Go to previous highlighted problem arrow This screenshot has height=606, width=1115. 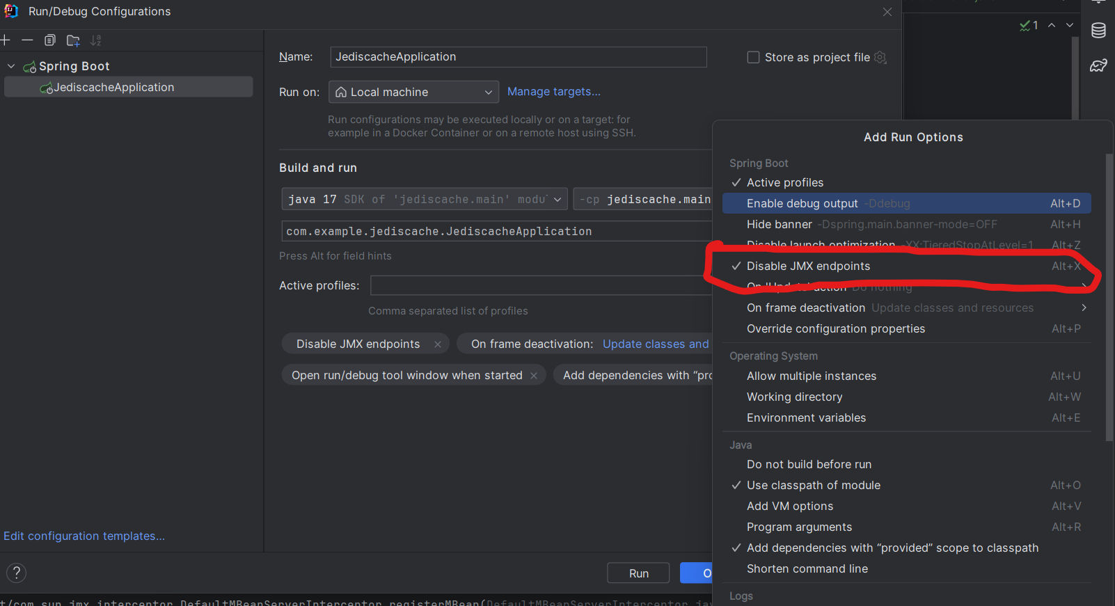1052,25
